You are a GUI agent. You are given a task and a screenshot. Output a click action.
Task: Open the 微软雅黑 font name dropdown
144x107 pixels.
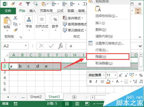104,75
